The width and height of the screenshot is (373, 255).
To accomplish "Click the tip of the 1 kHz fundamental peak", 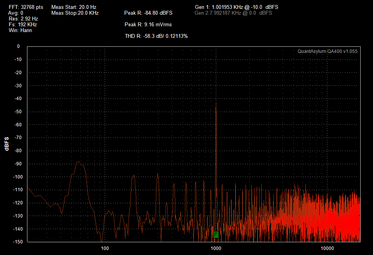I will coord(216,104).
